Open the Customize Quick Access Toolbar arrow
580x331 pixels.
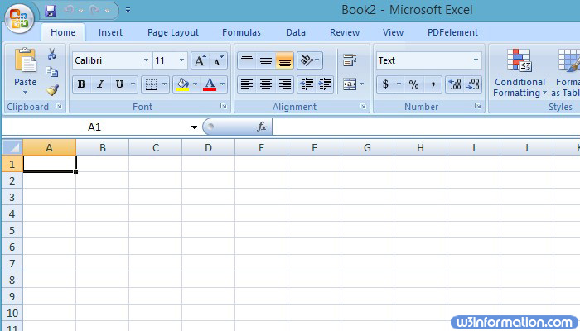[x=128, y=10]
